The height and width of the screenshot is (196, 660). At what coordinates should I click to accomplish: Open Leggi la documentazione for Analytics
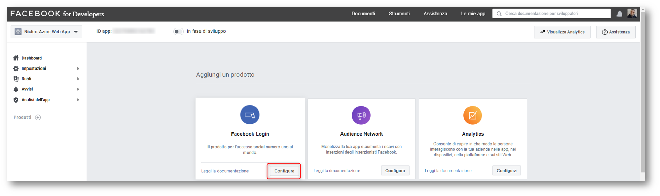click(x=448, y=171)
